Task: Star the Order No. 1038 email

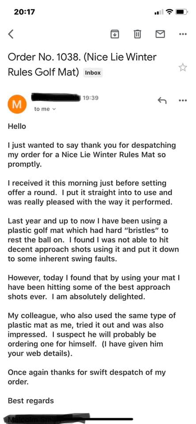Action: pyautogui.click(x=183, y=67)
